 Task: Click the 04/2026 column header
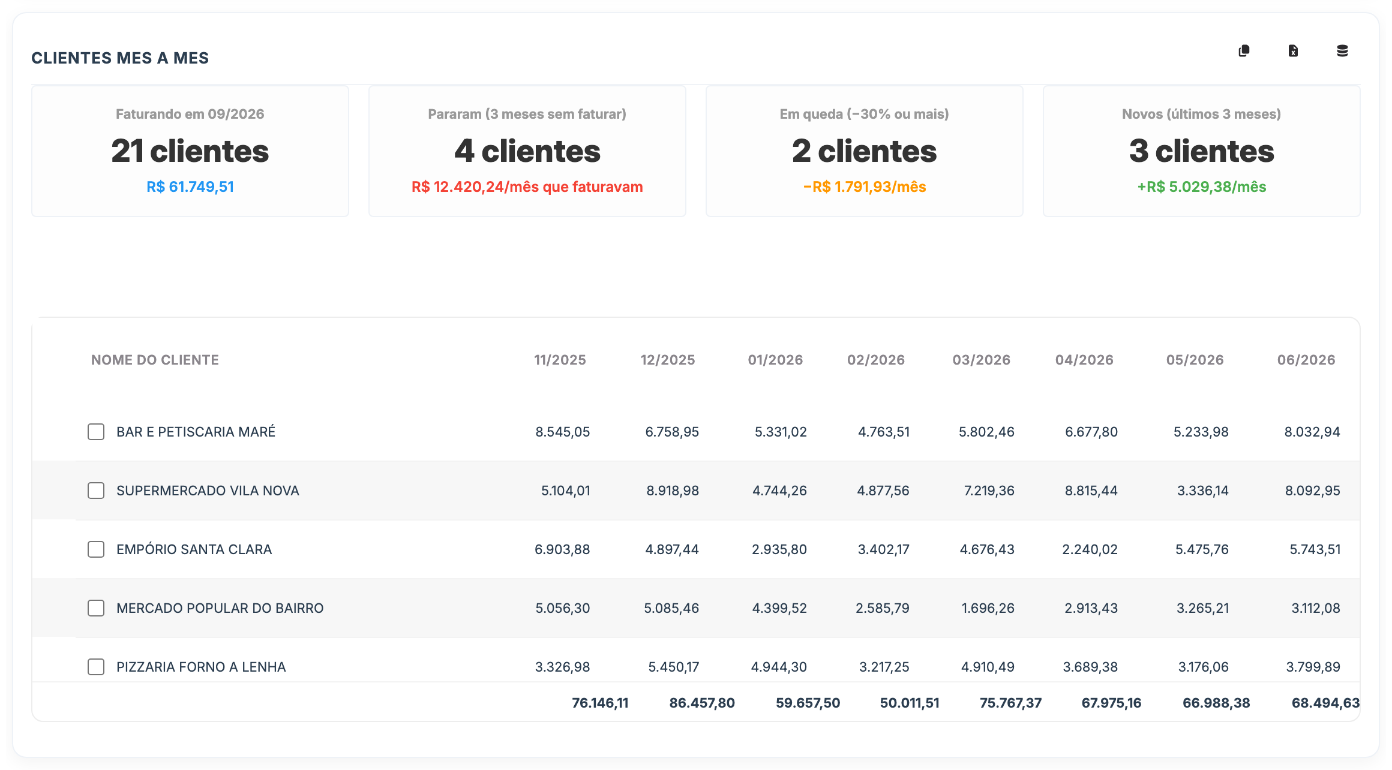(x=1084, y=360)
